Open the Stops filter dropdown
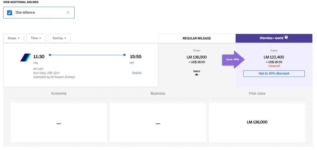This screenshot has height=150, width=317. click(x=14, y=38)
